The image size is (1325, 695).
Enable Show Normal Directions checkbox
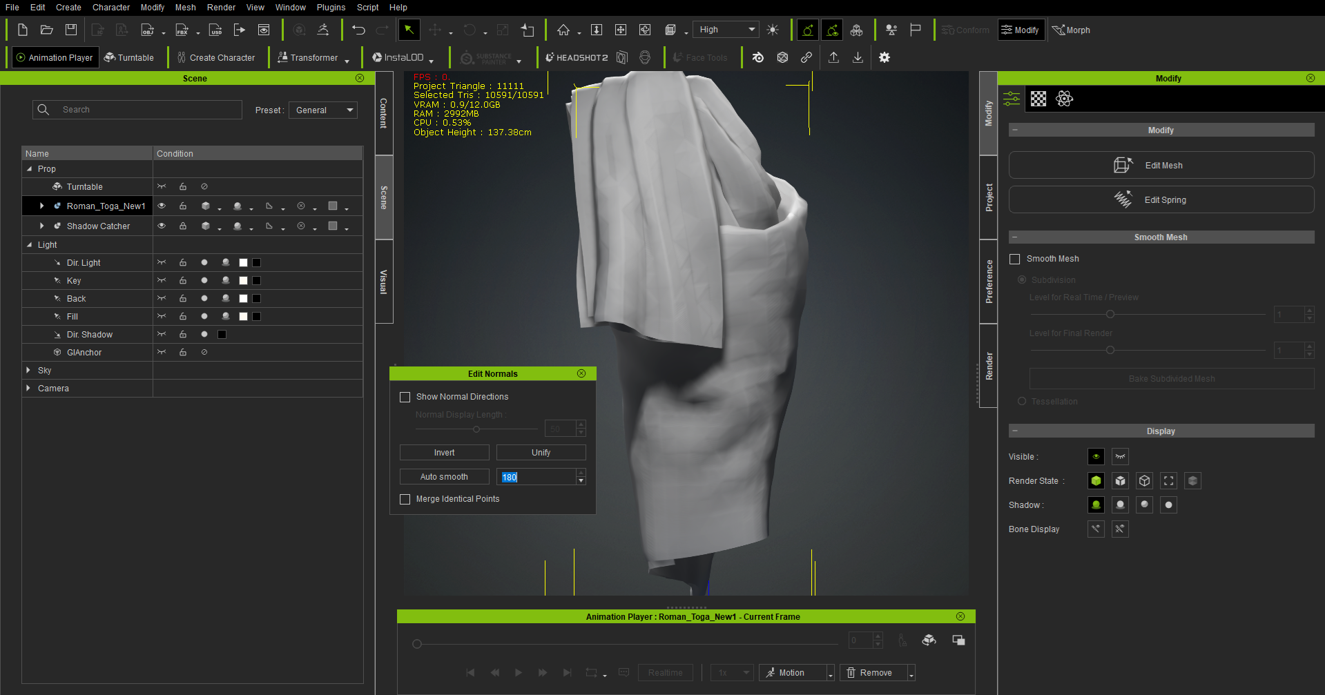coord(405,397)
